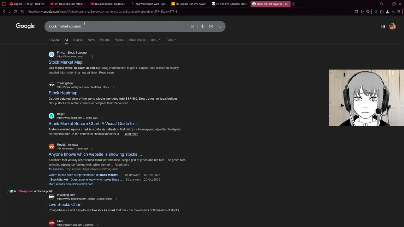Go back to previous page
The height and width of the screenshot is (227, 404).
pos(4,12)
